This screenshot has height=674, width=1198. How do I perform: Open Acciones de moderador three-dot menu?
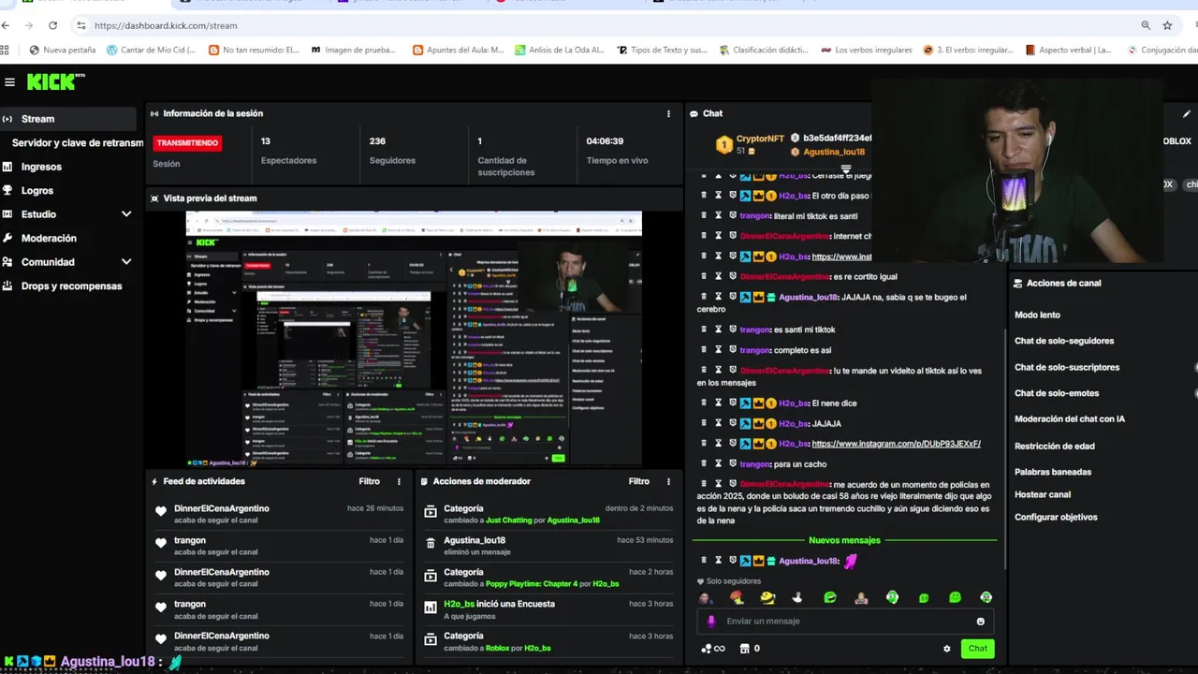coord(668,481)
